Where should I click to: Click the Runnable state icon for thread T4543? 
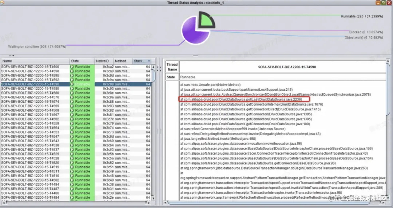(x=72, y=141)
